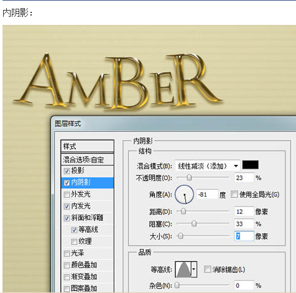Viewport: 296px width, 293px height.
Task: Click the distance value field 12
Action: 244,212
